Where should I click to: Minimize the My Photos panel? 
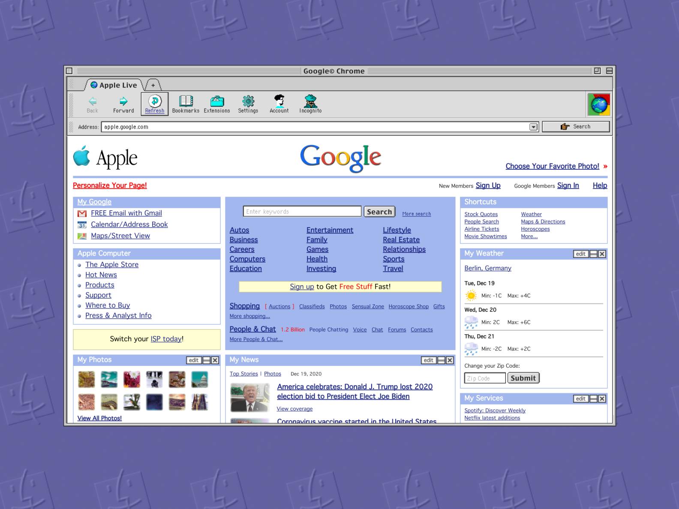207,360
